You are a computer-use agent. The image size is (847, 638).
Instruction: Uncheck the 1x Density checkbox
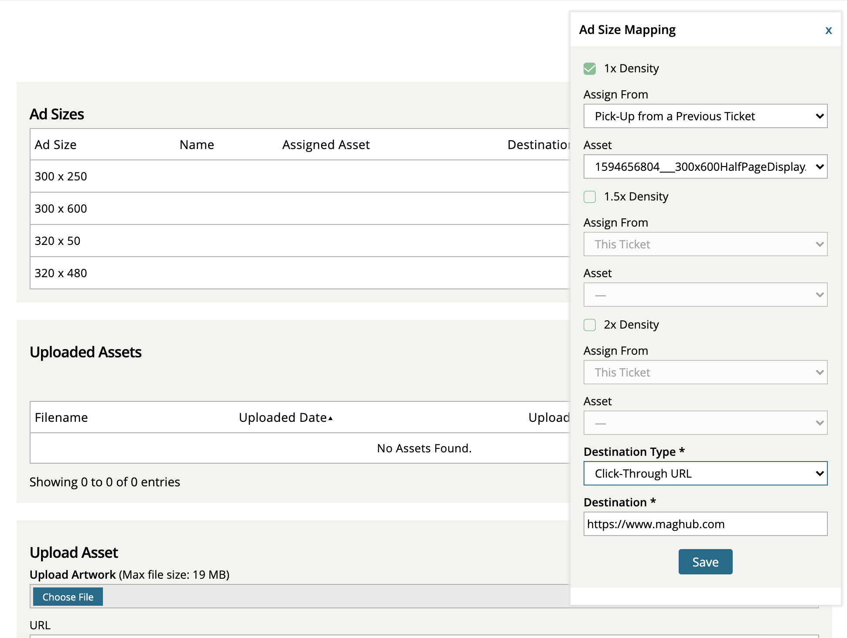coord(589,69)
